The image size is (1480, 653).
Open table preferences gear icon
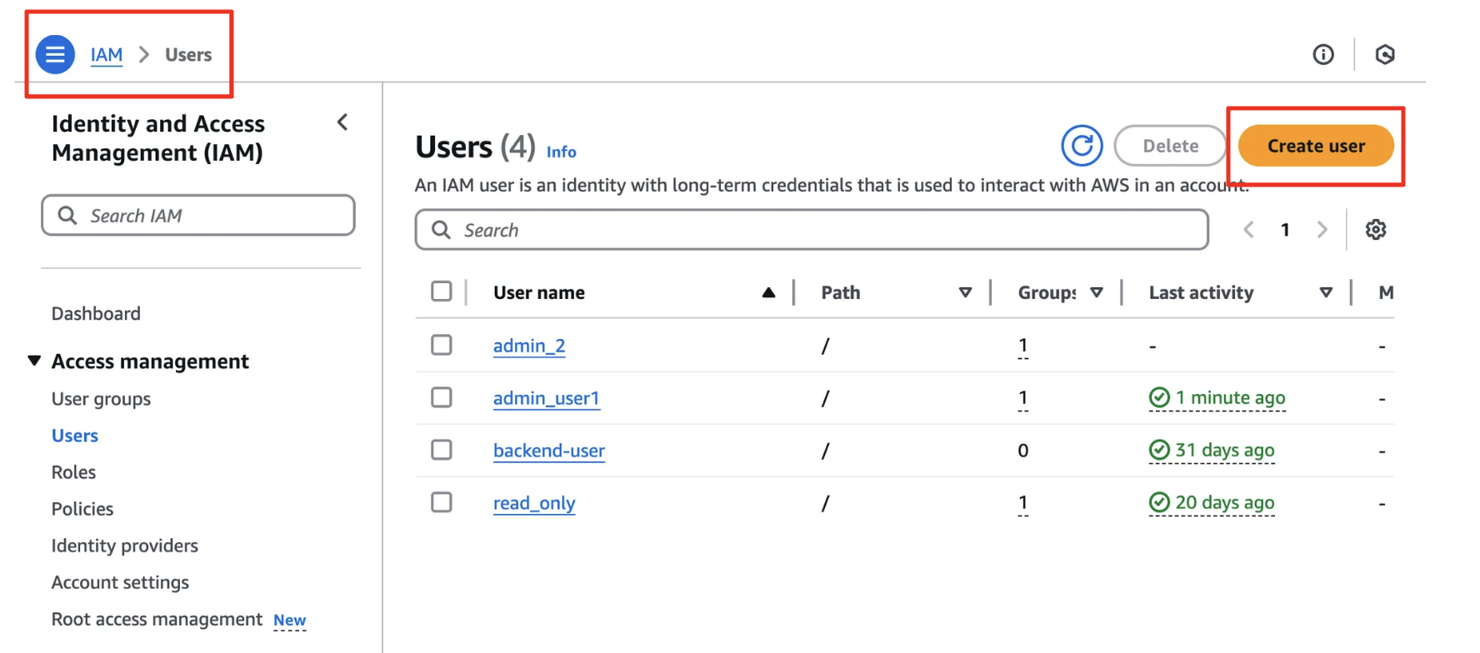pyautogui.click(x=1376, y=229)
